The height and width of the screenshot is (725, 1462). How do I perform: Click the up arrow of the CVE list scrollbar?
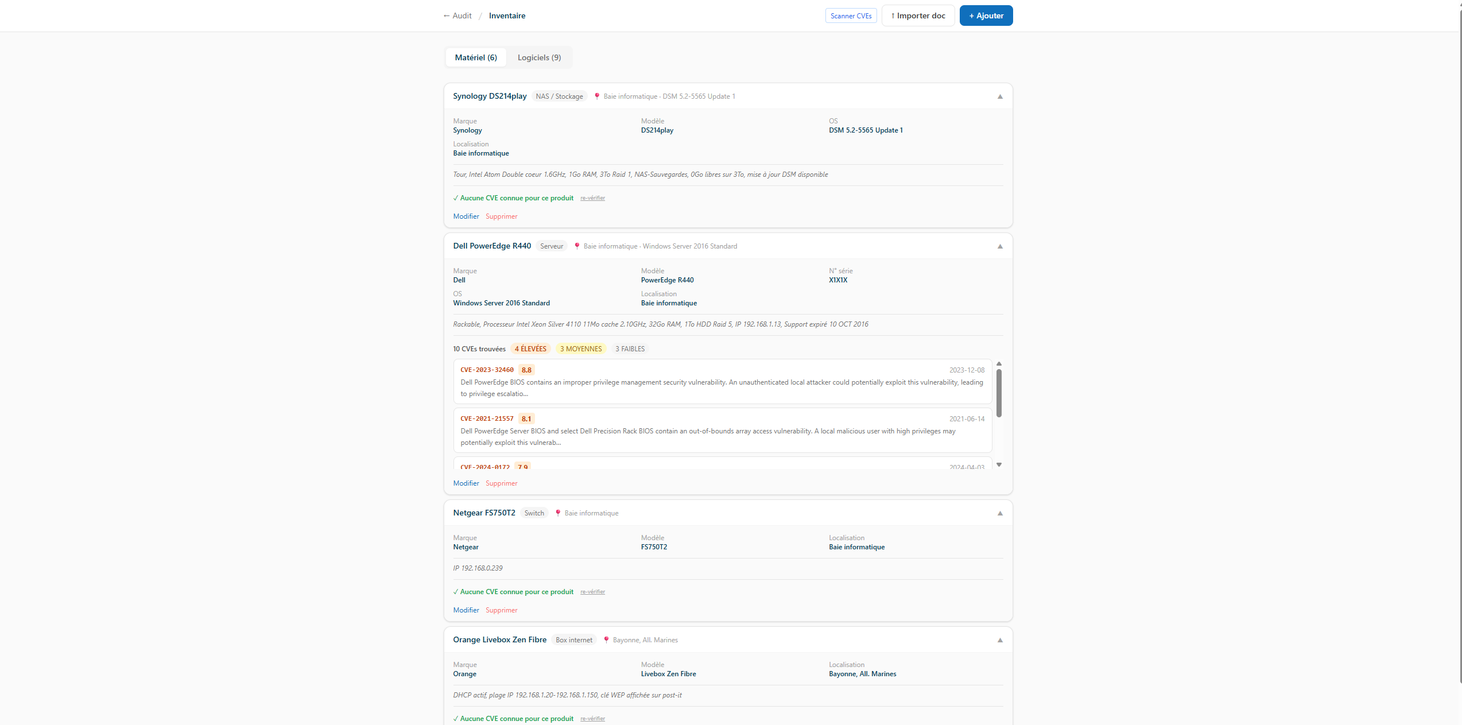click(999, 364)
